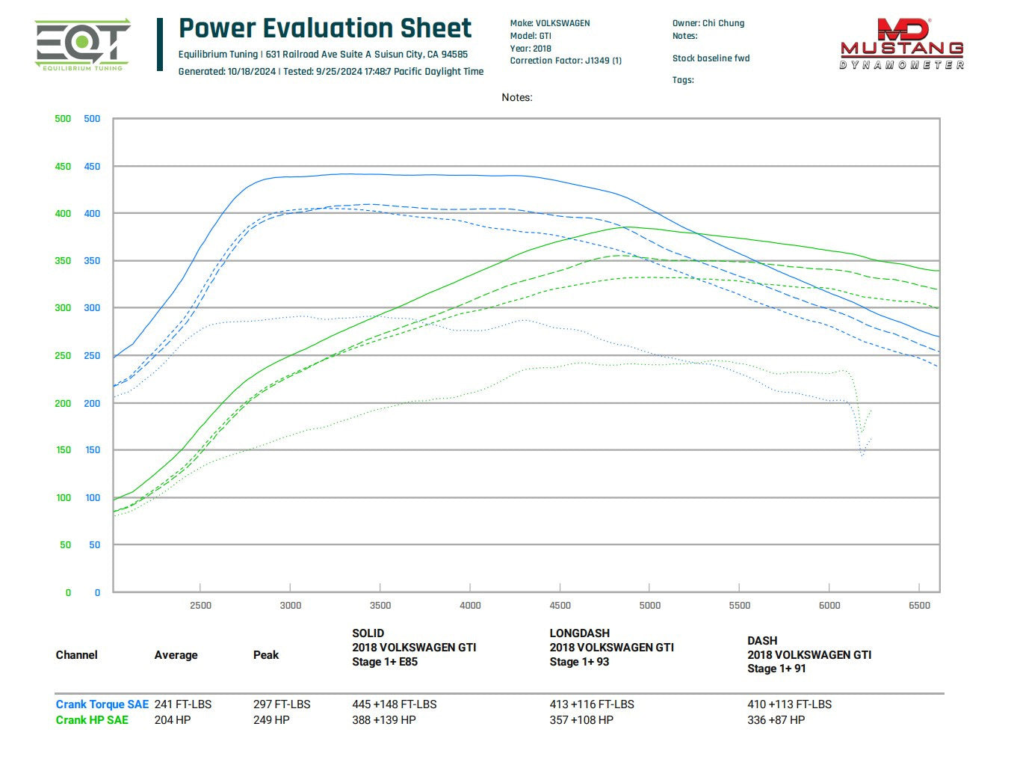
Task: Click the Average column header
Action: 176,655
